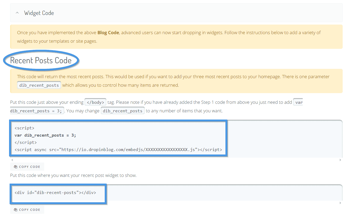Click dib_recent_posts badge after 'You may change'
This screenshot has width=356, height=214.
tap(123, 111)
